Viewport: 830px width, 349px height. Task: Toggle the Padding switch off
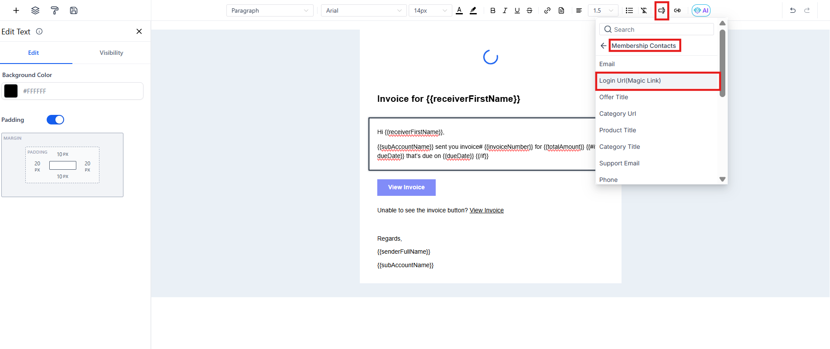55,120
